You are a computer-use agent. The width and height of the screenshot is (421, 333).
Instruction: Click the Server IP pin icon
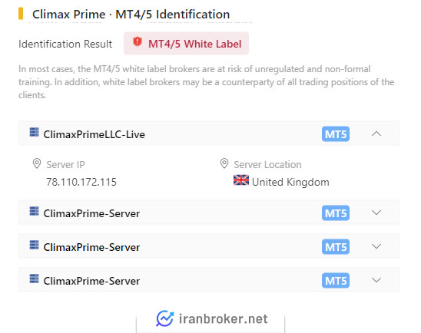tap(37, 163)
